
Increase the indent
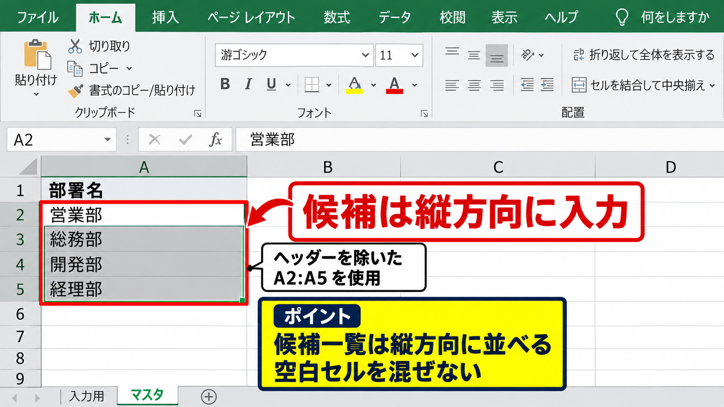point(547,85)
